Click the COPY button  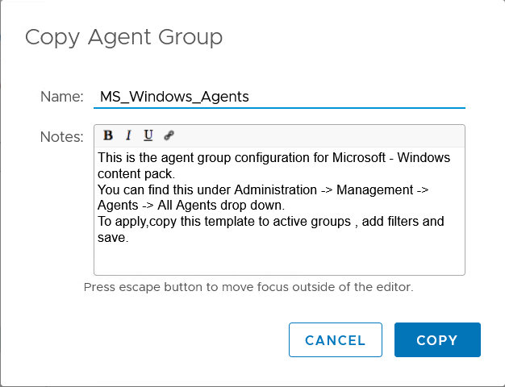pos(437,340)
